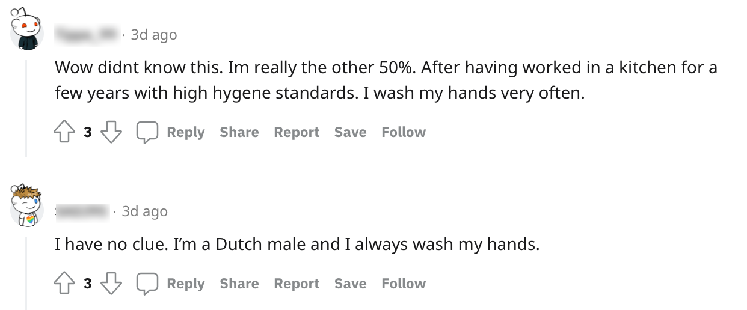Follow the kitchen hygiene comment
The width and height of the screenshot is (747, 310).
[x=403, y=133]
